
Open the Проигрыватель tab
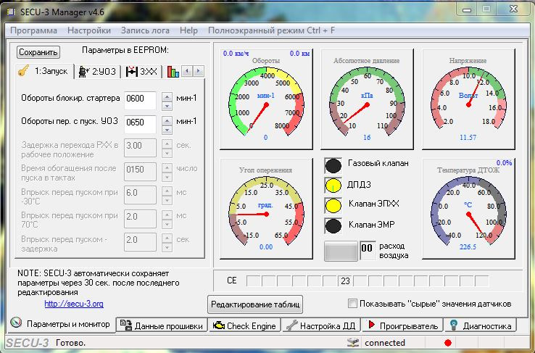402,325
